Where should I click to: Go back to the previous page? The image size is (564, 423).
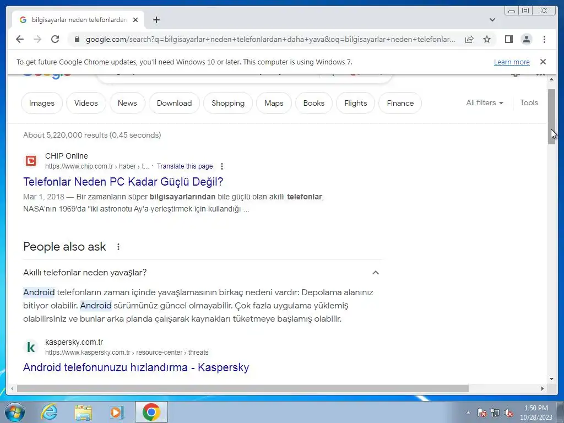[x=20, y=39]
